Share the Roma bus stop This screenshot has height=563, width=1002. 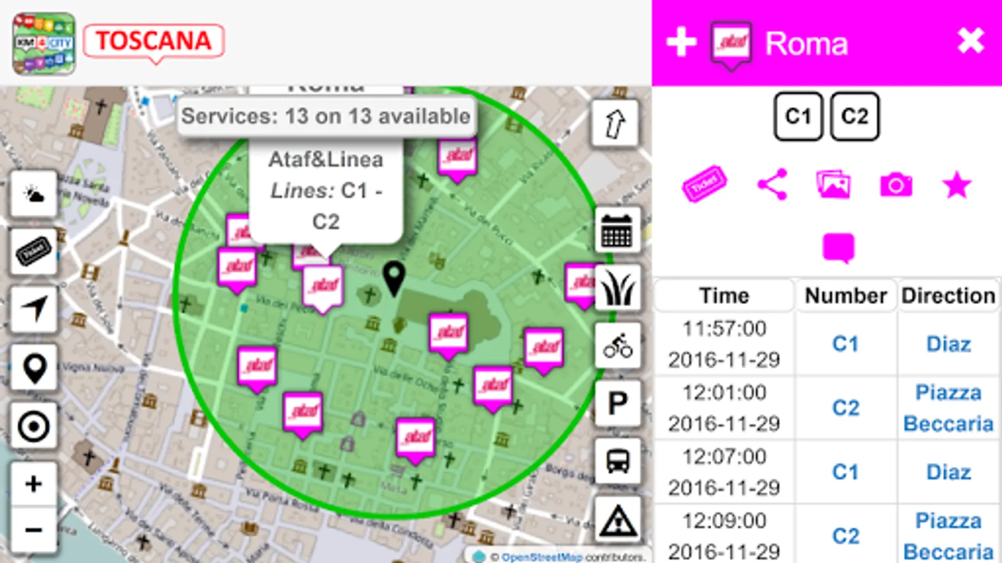[772, 185]
